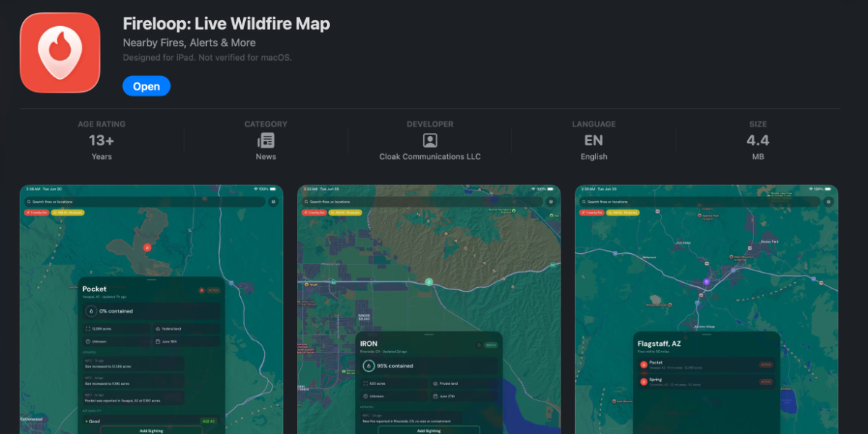Click 'Add Sighting' on the IRON card
868x434 pixels.
click(x=429, y=430)
